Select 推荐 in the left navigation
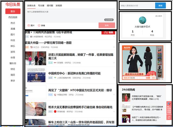Viewport: 173px width, 127px height. tap(13, 11)
